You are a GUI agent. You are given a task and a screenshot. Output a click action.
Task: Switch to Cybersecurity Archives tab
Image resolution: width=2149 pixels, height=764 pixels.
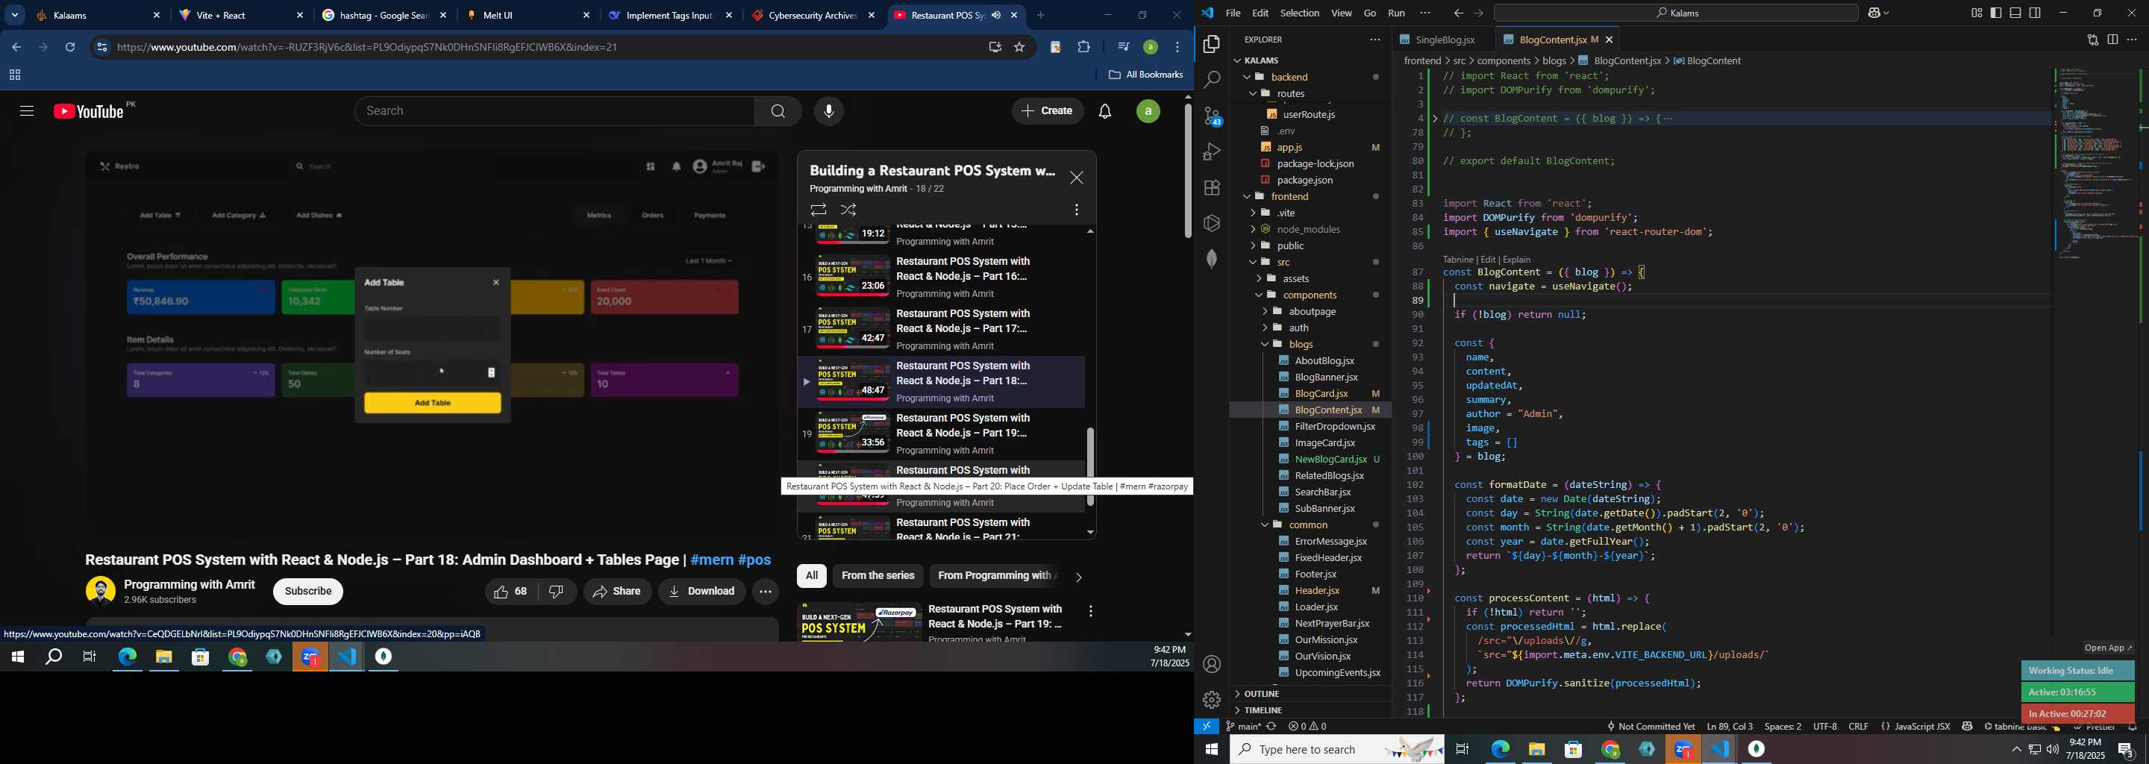(813, 16)
